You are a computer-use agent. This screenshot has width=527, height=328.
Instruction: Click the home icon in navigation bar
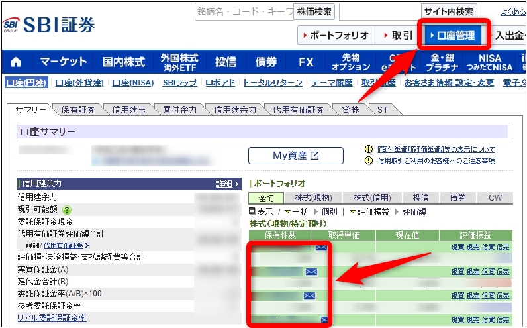click(16, 62)
